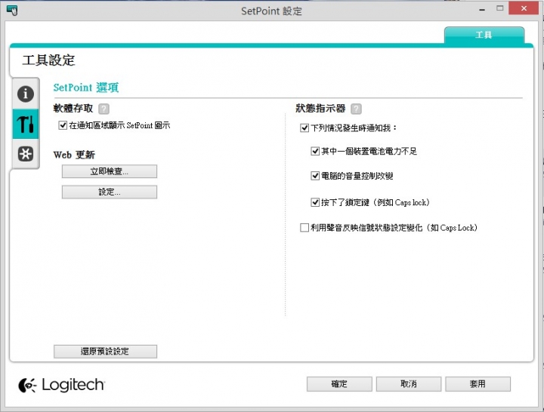Click the SetPoint app icon in title bar
The height and width of the screenshot is (412, 544).
coord(12,11)
